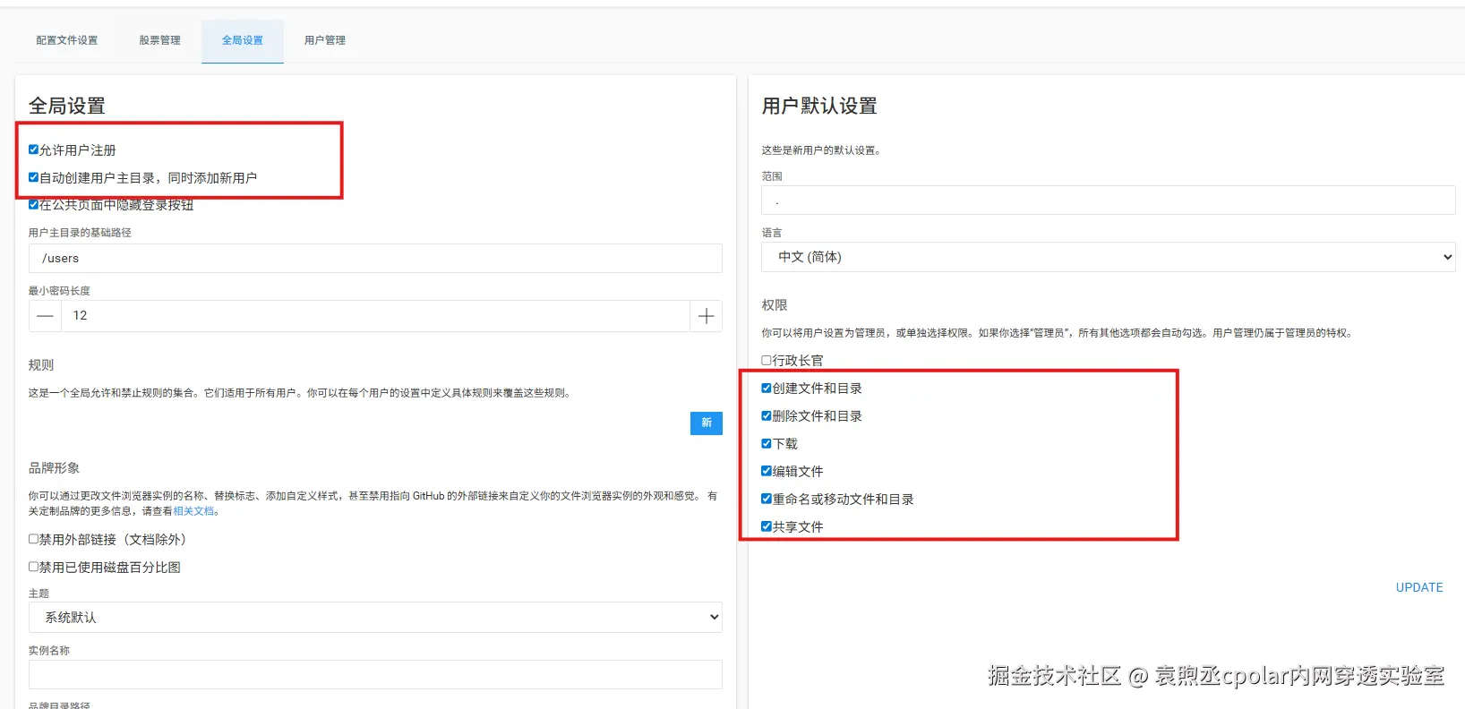The image size is (1465, 709).
Task: Click the minimum password length value field
Action: [x=375, y=316]
